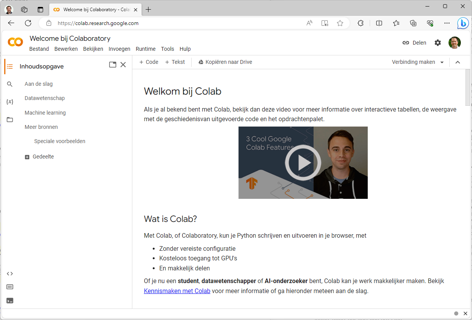Viewport: 472px width, 320px height.
Task: Select Machine learning in table of contents
Action: [x=45, y=113]
